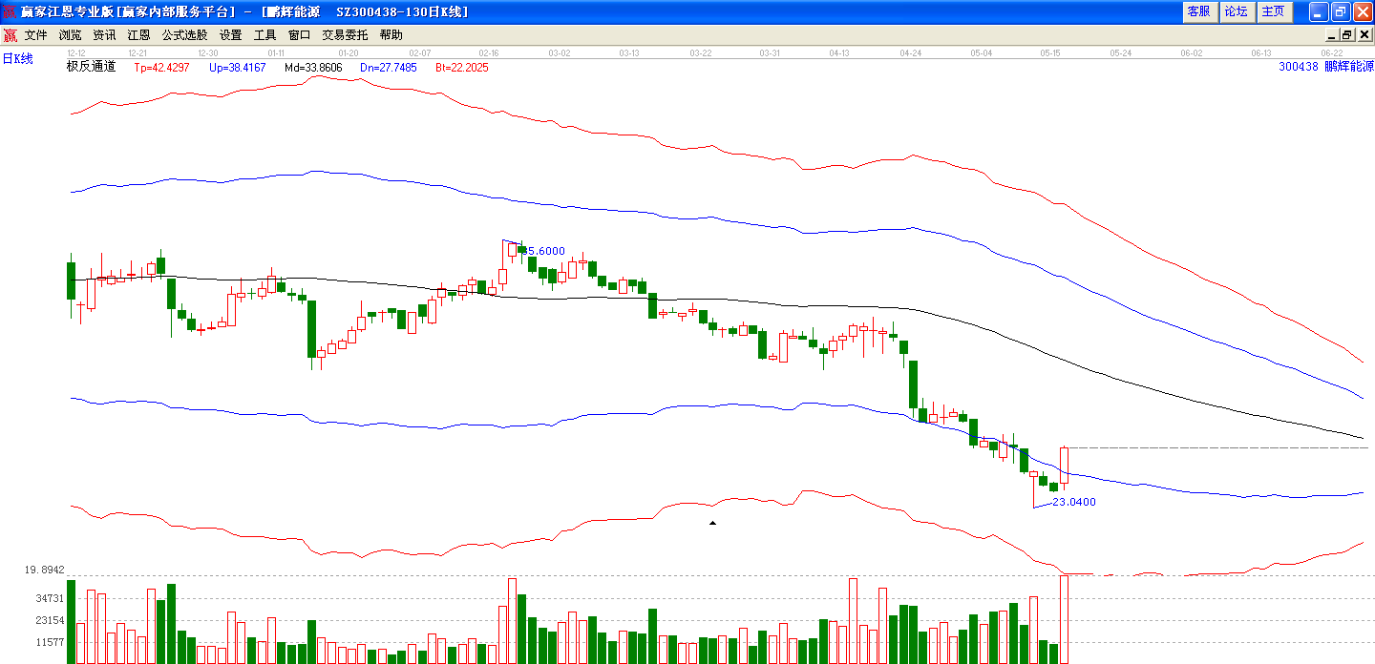This screenshot has width=1375, height=664.
Task: Minimize the main application window
Action: pyautogui.click(x=1319, y=11)
